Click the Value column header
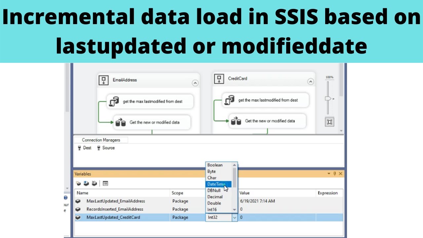Image resolution: width=423 pixels, height=238 pixels. coord(277,193)
